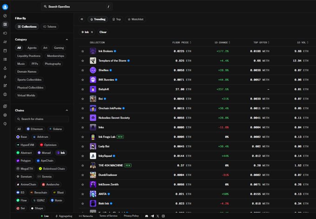Sort by 1D Change column header
The image size is (316, 219).
click(x=222, y=43)
